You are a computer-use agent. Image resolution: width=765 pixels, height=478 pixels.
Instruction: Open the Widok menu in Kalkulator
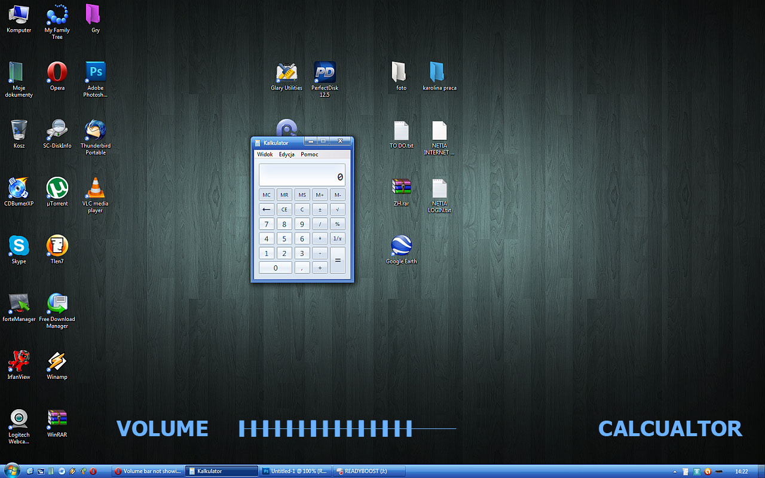pyautogui.click(x=265, y=154)
